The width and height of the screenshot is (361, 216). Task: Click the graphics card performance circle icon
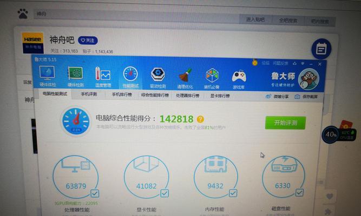146,177
